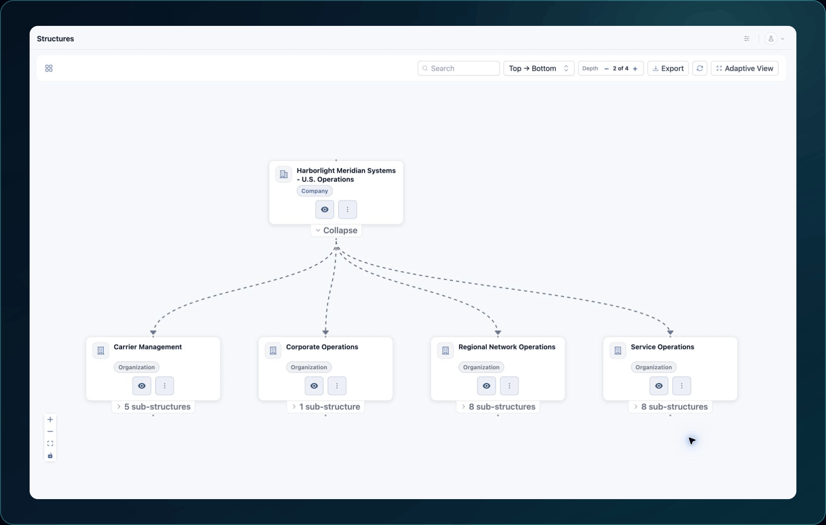This screenshot has width=826, height=525.
Task: Click the Regional Network Operations organization icon
Action: pyautogui.click(x=446, y=351)
